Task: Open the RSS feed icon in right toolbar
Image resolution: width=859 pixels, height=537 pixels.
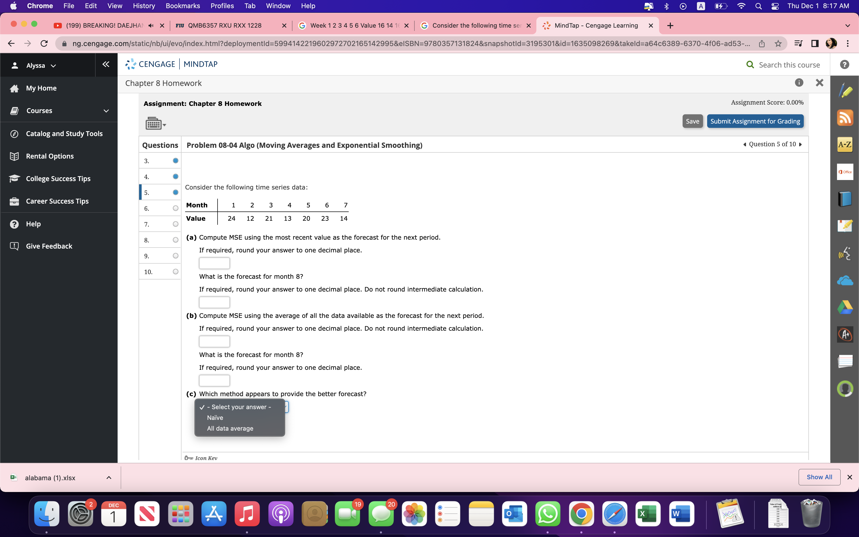Action: tap(845, 118)
